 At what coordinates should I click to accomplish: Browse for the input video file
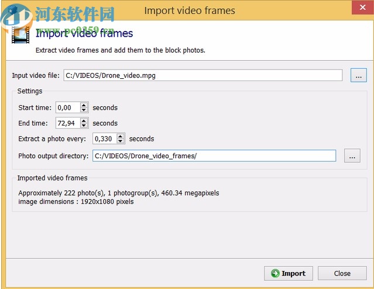359,75
